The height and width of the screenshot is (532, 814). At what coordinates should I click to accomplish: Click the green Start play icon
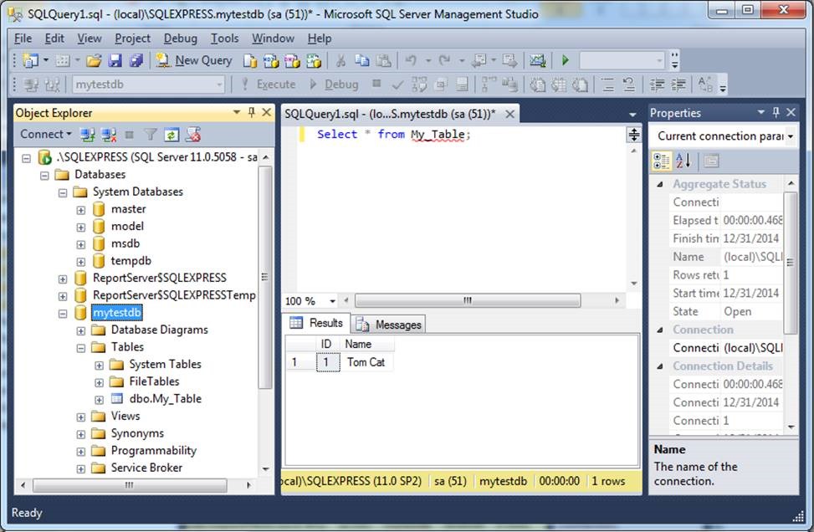click(x=566, y=61)
